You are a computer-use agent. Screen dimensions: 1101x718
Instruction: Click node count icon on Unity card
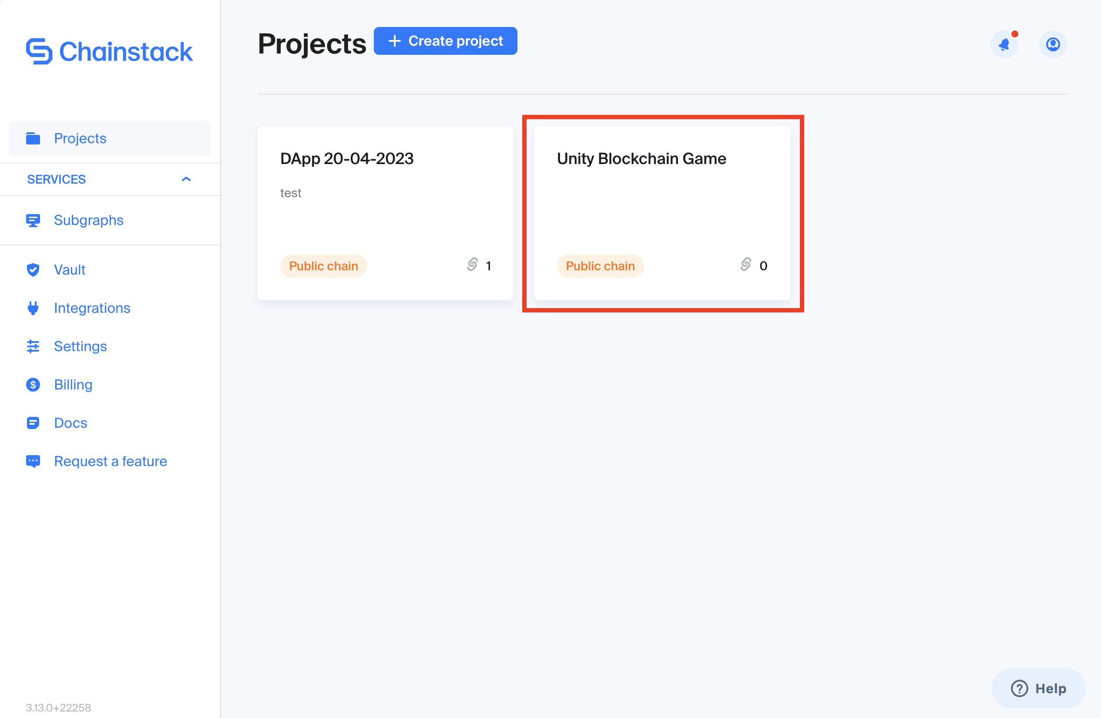(x=745, y=265)
